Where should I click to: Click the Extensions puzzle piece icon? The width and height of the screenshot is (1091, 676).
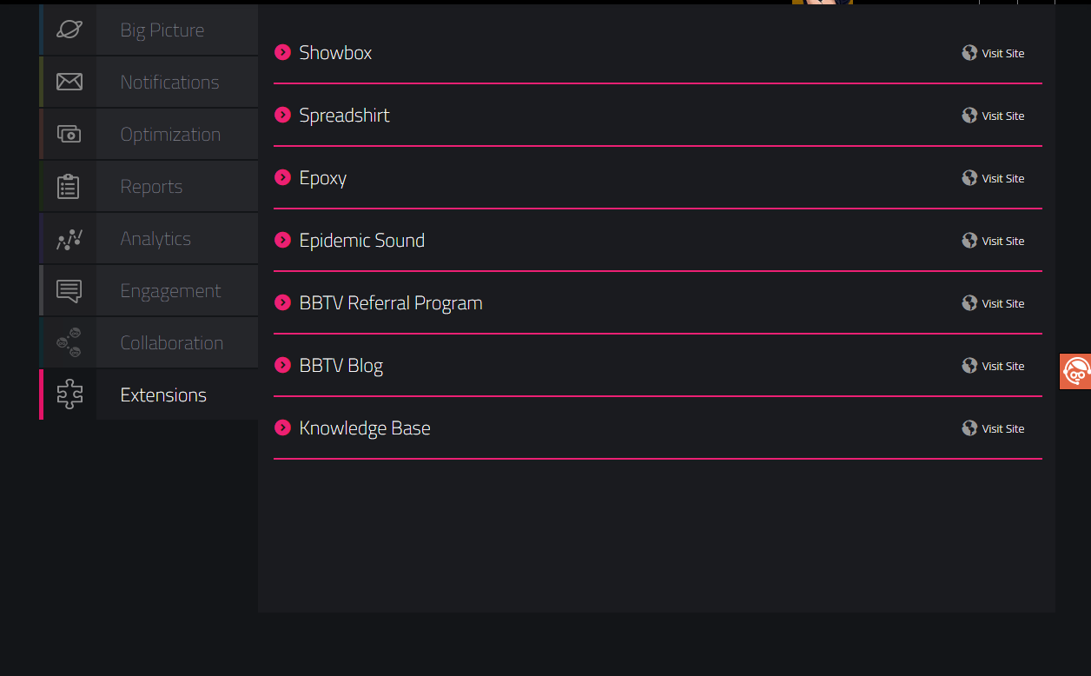(x=69, y=394)
